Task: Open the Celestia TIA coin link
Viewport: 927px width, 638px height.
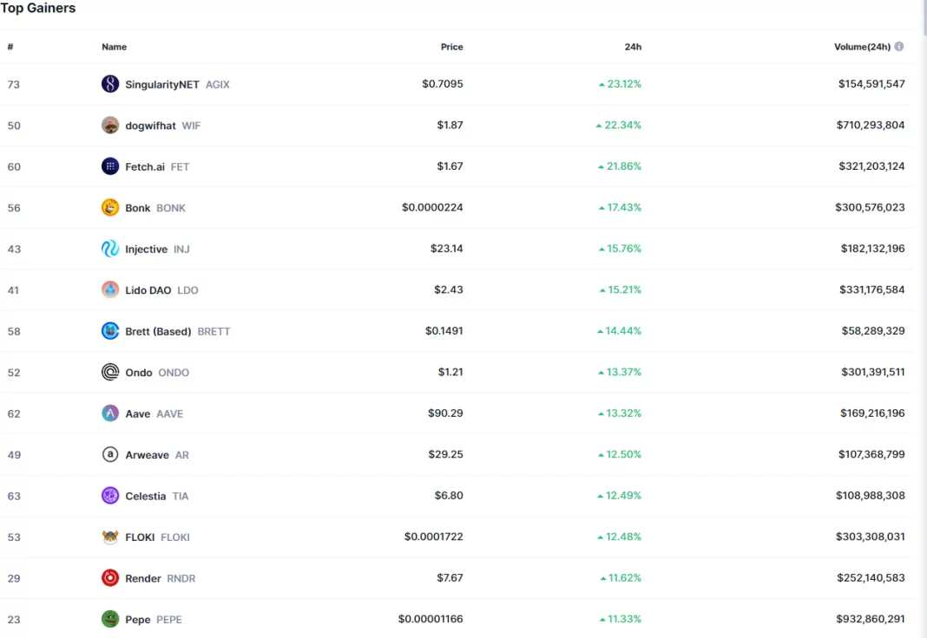Action: coord(156,496)
